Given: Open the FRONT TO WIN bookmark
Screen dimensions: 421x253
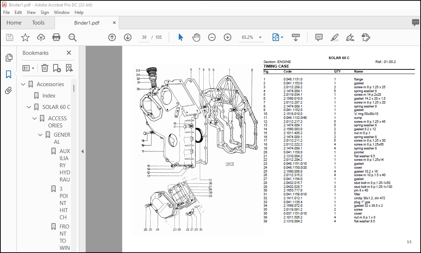Looking at the screenshot, I should pyautogui.click(x=65, y=237).
